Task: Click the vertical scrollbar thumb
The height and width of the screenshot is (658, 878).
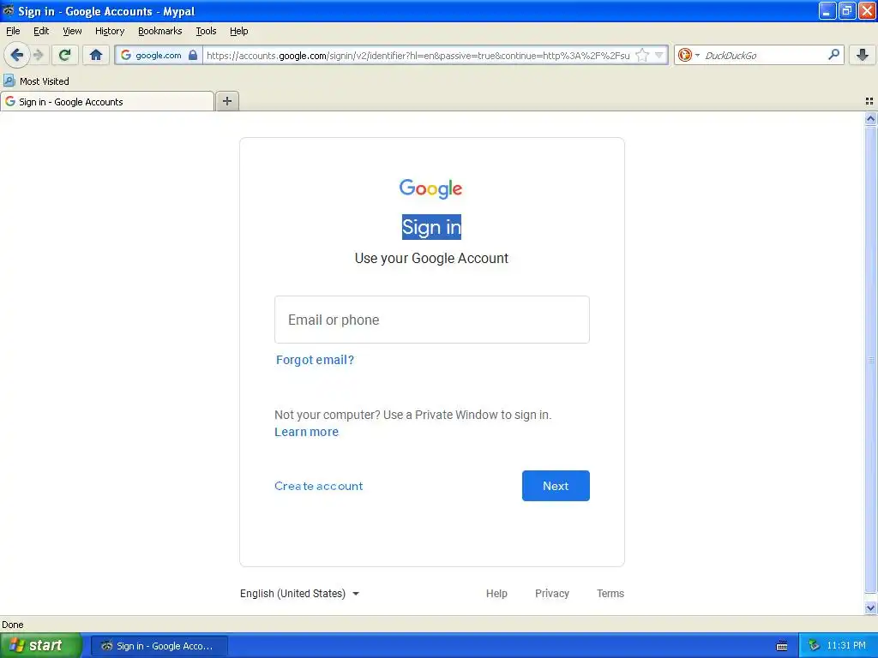Action: pyautogui.click(x=870, y=359)
